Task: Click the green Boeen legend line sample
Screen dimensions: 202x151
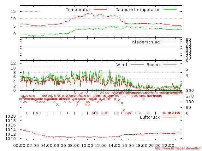Action: click(170, 64)
